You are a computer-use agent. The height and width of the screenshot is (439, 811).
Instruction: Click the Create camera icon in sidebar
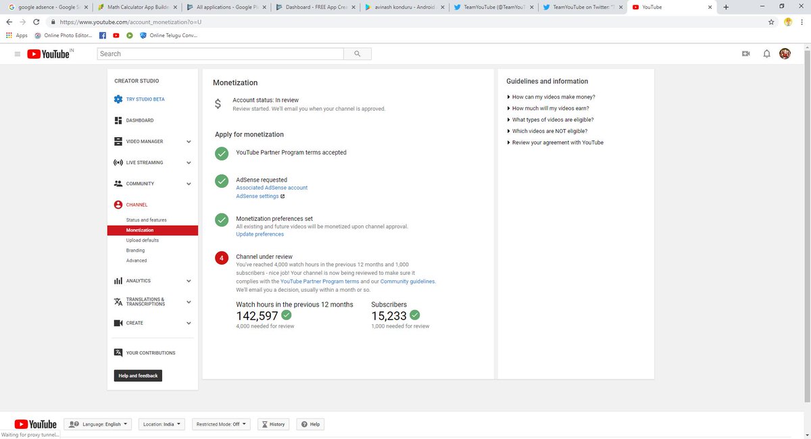[x=118, y=323]
